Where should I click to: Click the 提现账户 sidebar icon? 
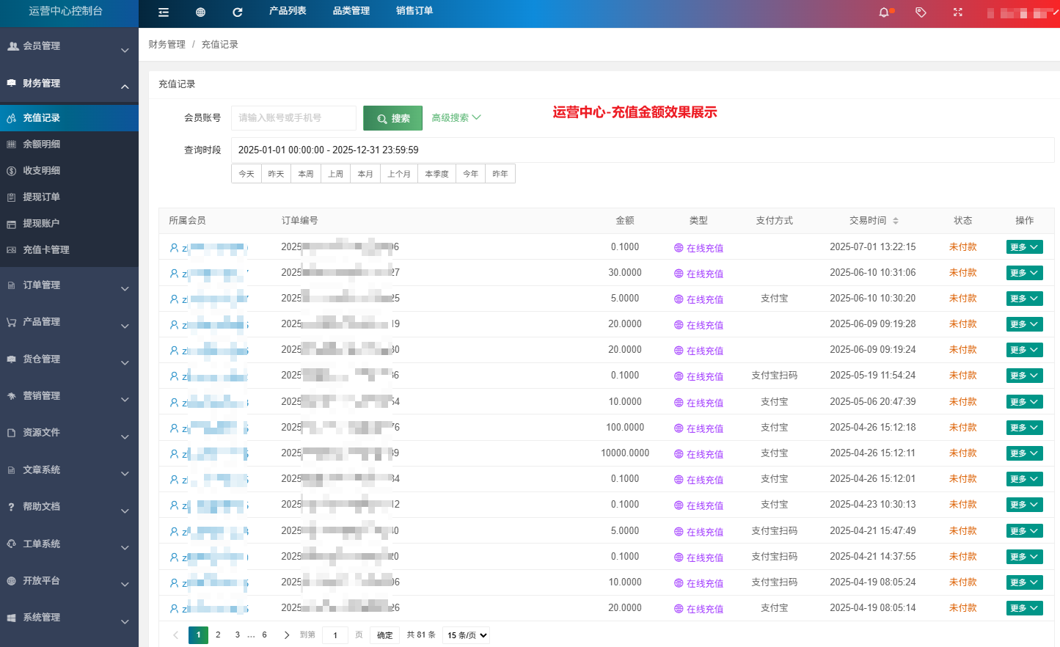[x=11, y=223]
